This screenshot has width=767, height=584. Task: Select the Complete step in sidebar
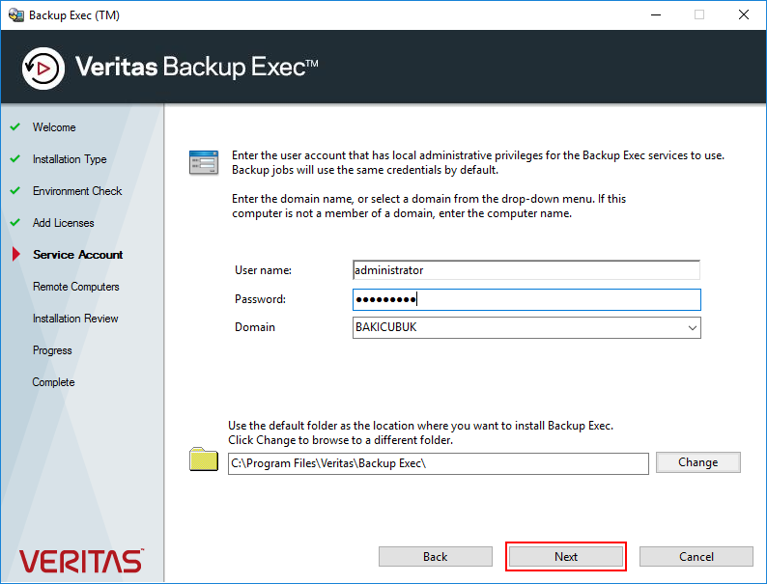(x=53, y=382)
